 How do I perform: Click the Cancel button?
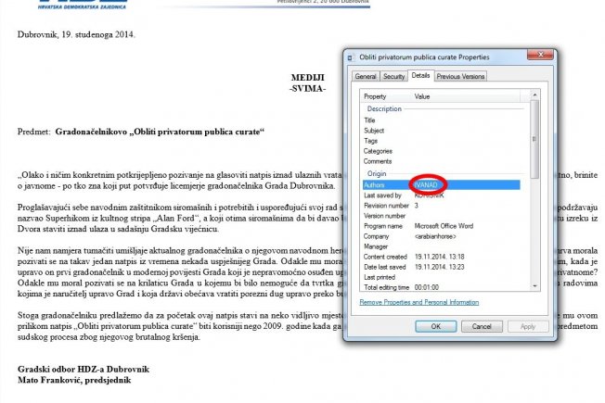482,326
